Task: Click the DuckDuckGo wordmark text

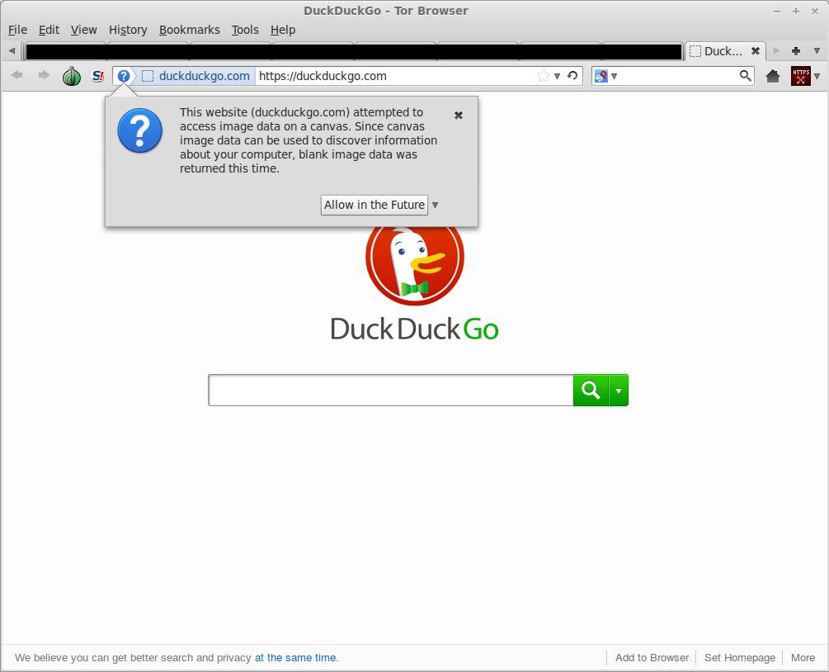Action: [414, 329]
